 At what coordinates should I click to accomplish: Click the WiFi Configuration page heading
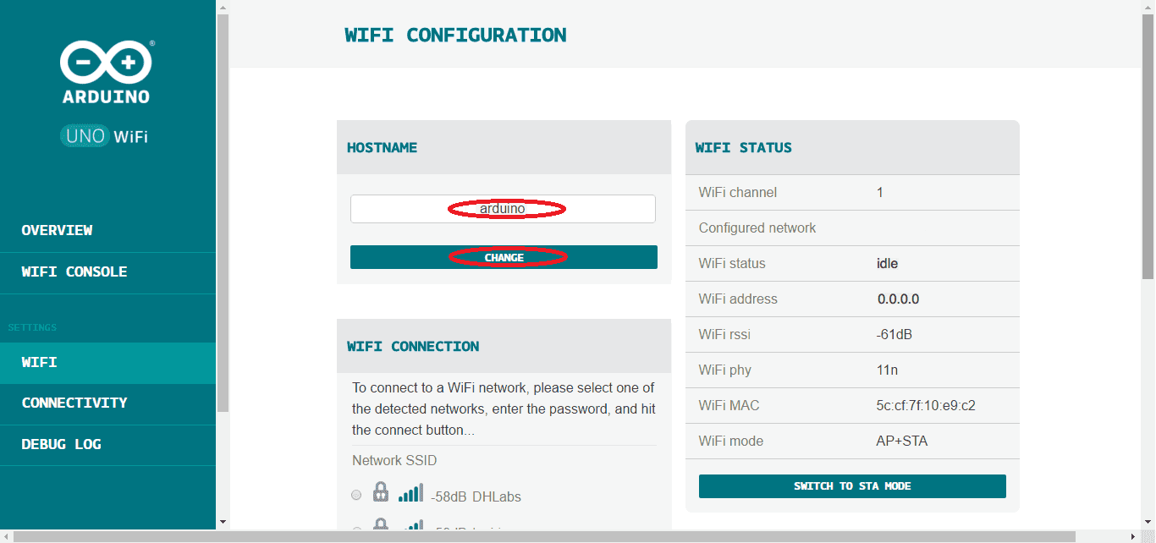455,36
